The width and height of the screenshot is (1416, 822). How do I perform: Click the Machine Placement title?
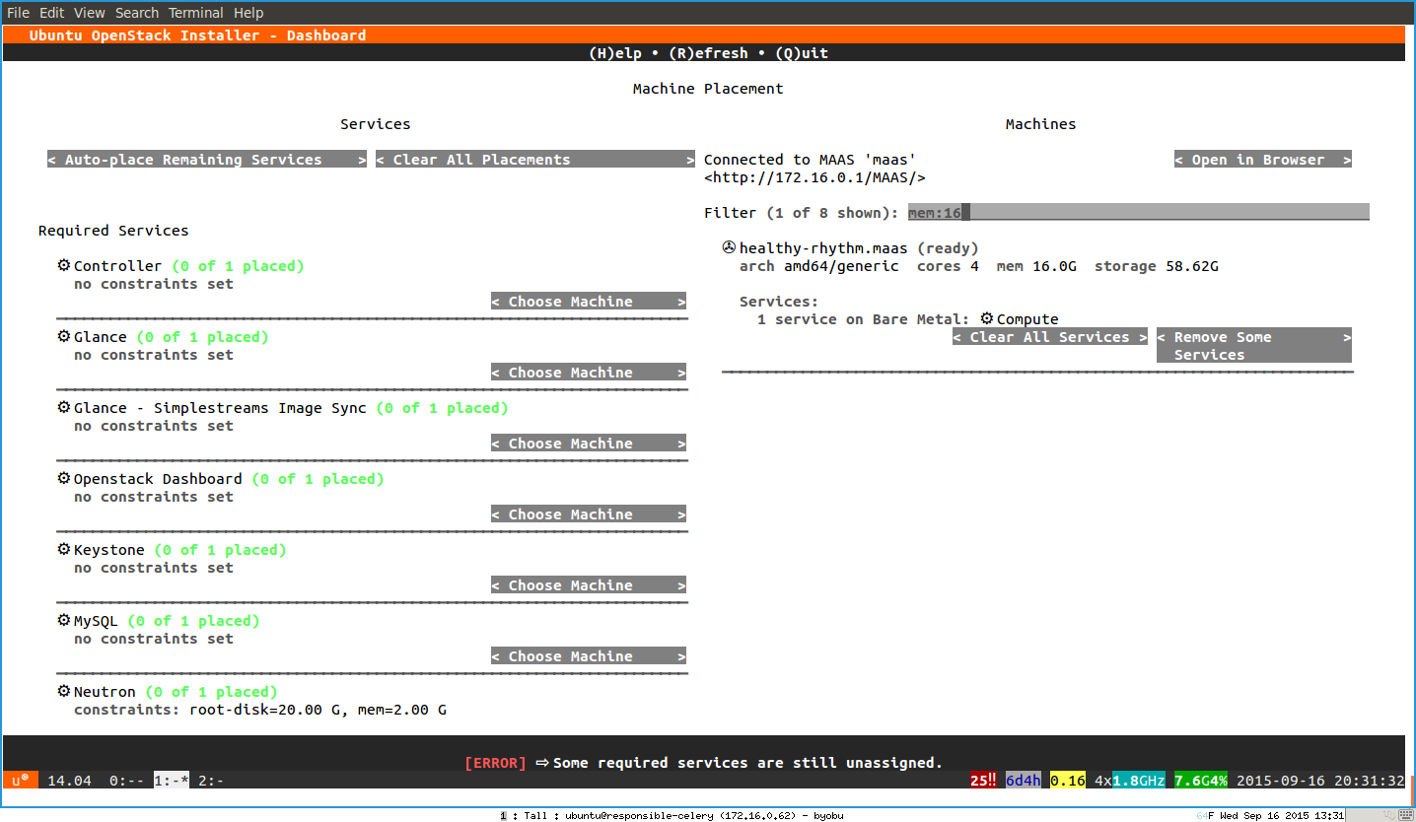click(x=708, y=89)
